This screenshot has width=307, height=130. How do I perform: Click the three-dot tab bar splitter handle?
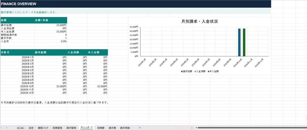[192, 128]
